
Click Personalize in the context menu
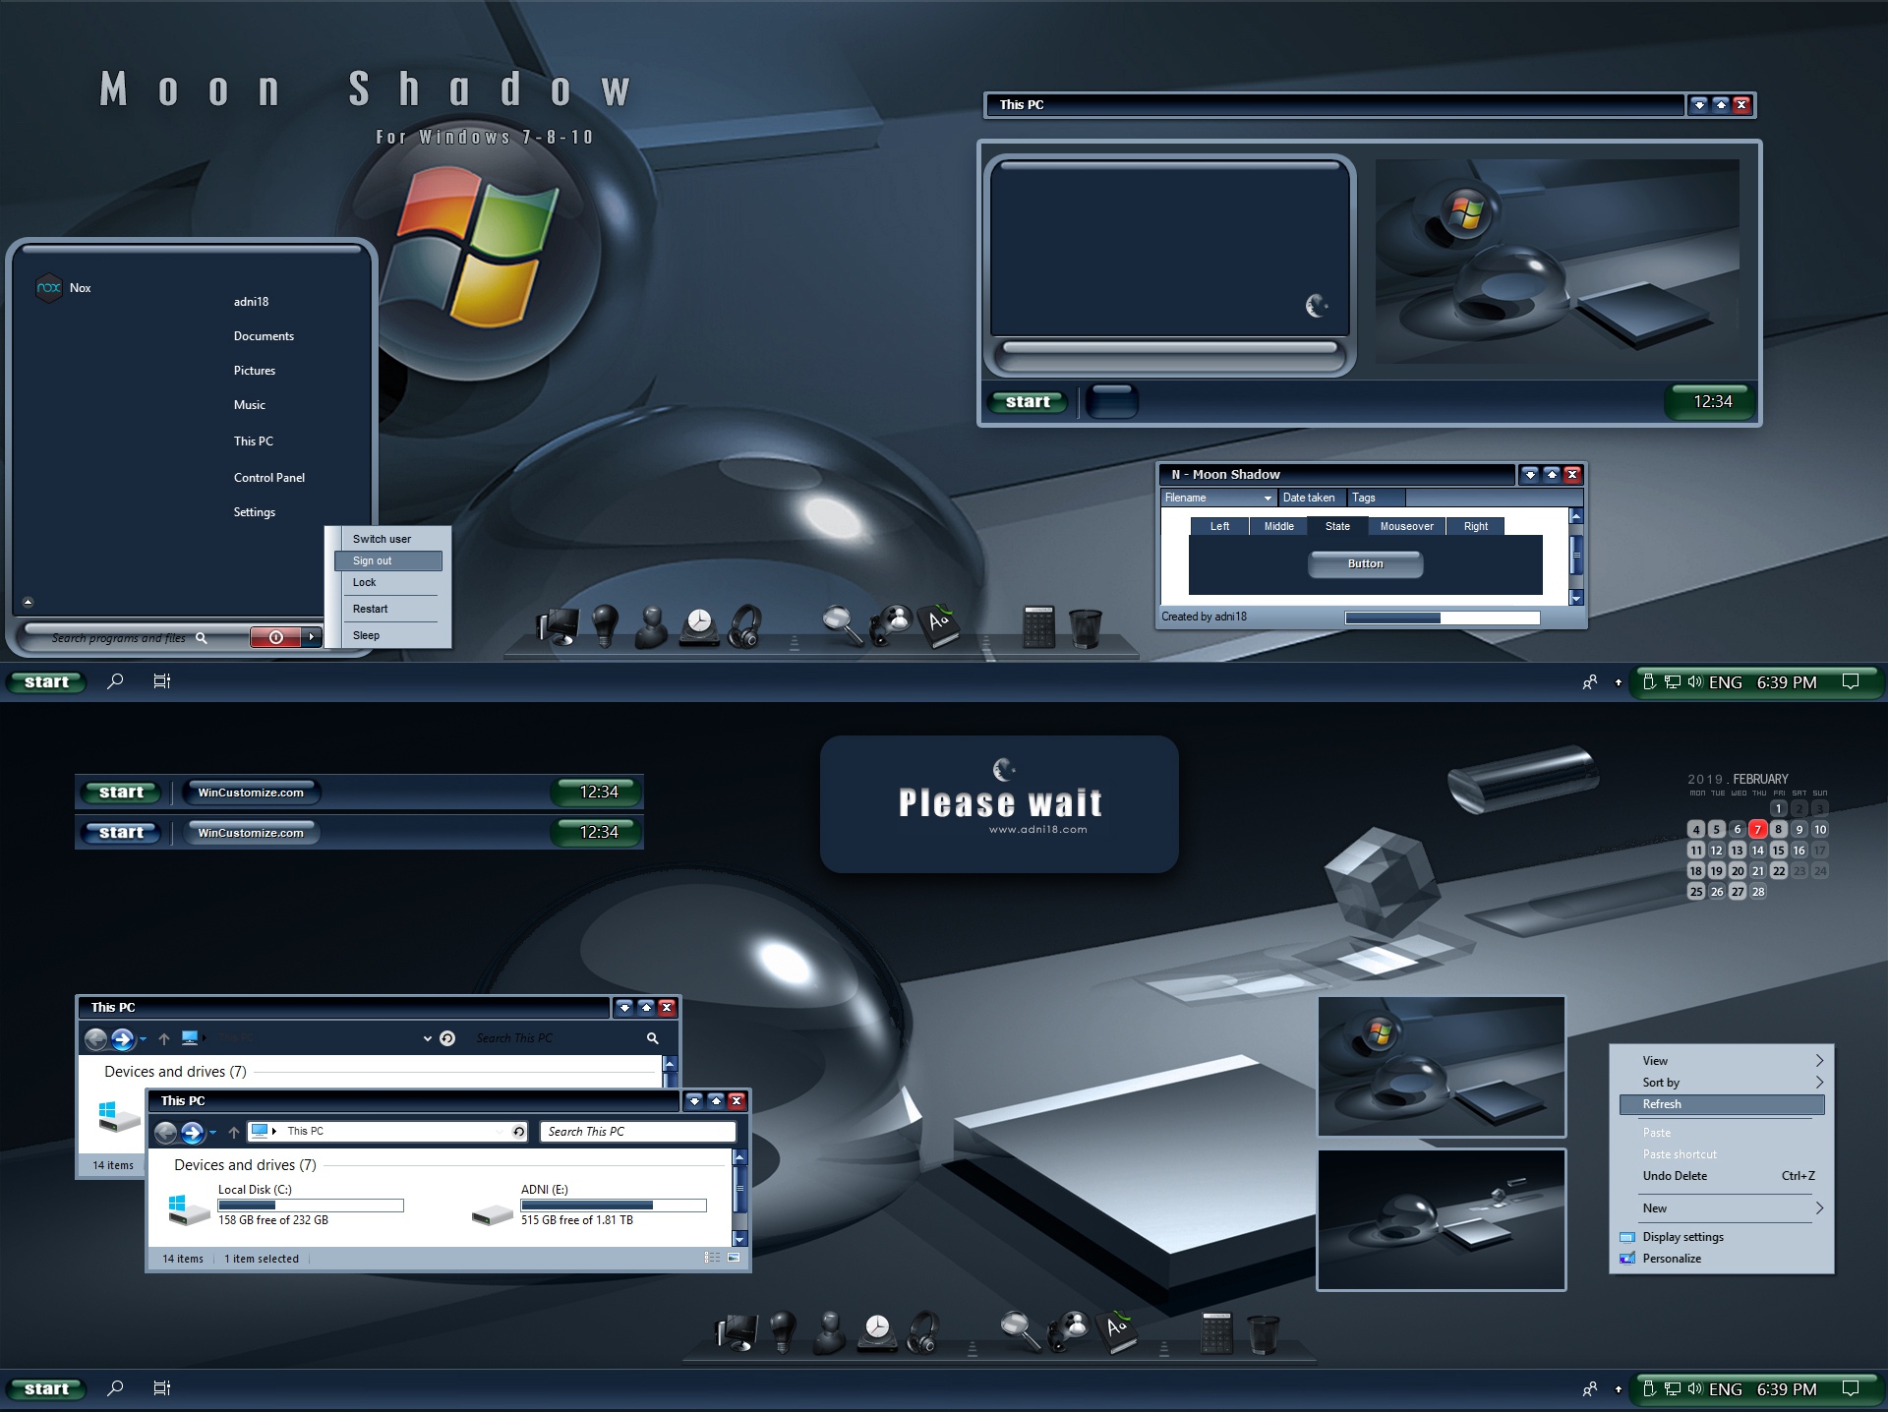coord(1672,1259)
